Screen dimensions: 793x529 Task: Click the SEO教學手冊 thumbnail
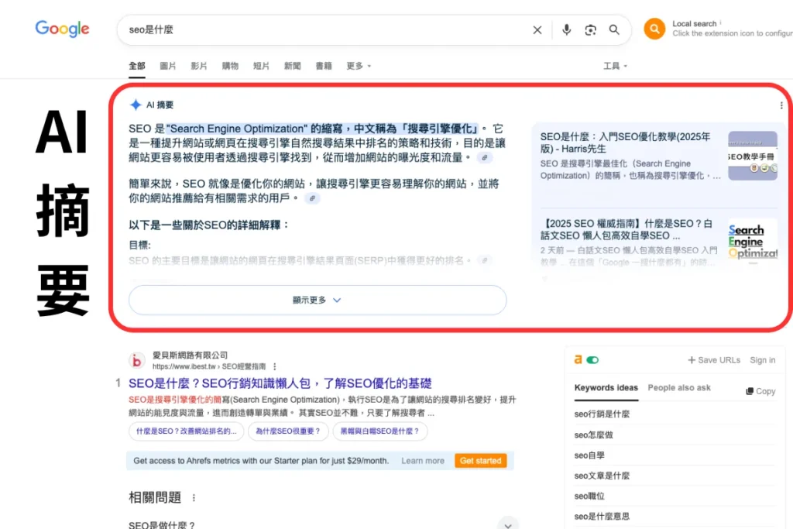753,156
